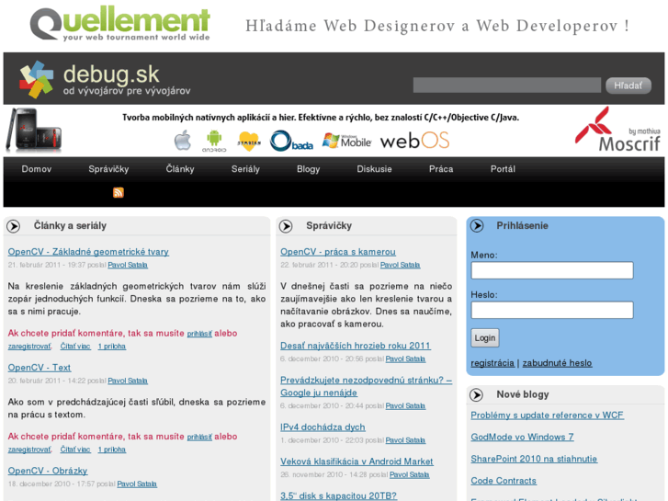The width and height of the screenshot is (668, 501).
Task: Click author Pavol Satala under OpenCV - Obrázky
Action: [137, 484]
